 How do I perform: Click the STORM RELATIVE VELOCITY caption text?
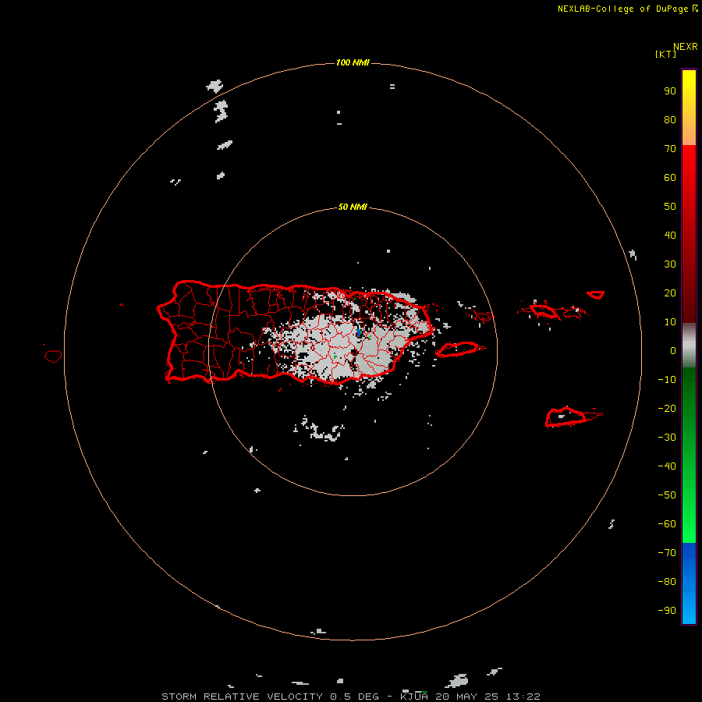[x=242, y=697]
